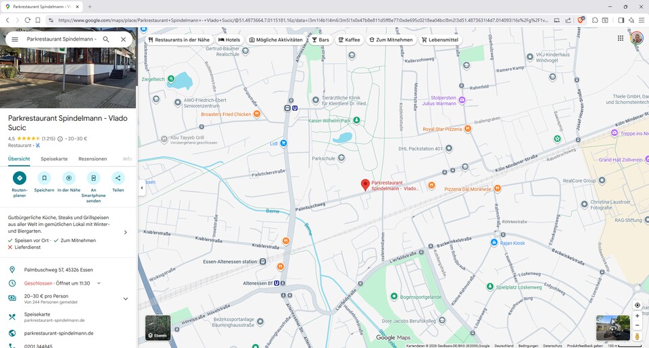Click the In der Nähe icon
Viewport: 649px width, 348px height.
coord(69,178)
